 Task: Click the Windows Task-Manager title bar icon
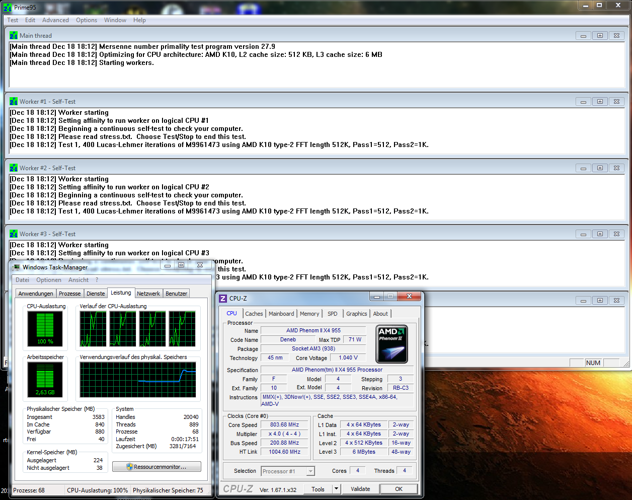tap(17, 267)
